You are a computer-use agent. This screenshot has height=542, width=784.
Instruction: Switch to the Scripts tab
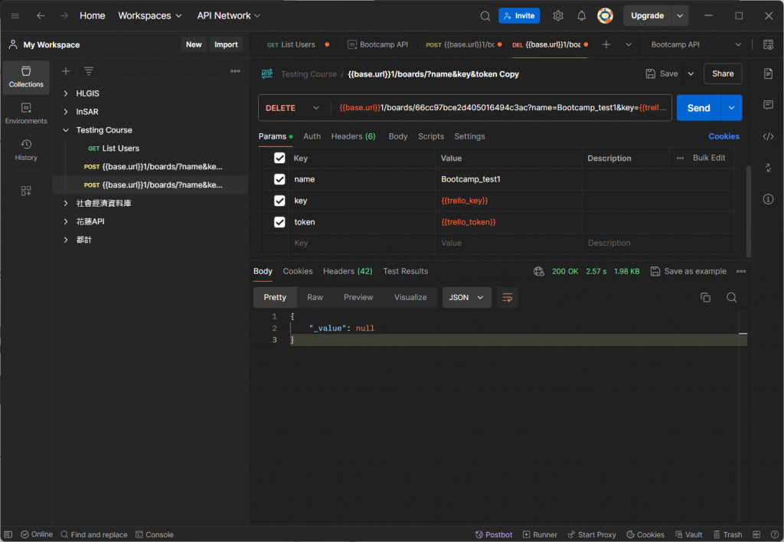(x=431, y=136)
